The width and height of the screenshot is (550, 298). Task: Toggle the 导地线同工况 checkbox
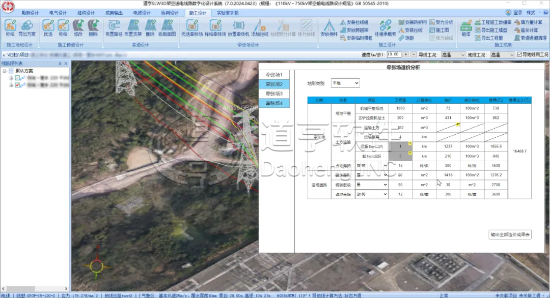(519, 54)
